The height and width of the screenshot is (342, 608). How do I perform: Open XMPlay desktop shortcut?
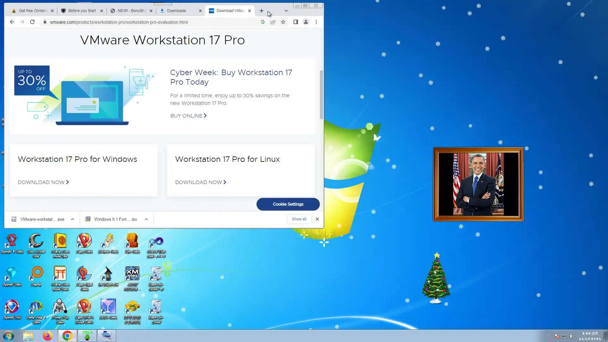(132, 274)
